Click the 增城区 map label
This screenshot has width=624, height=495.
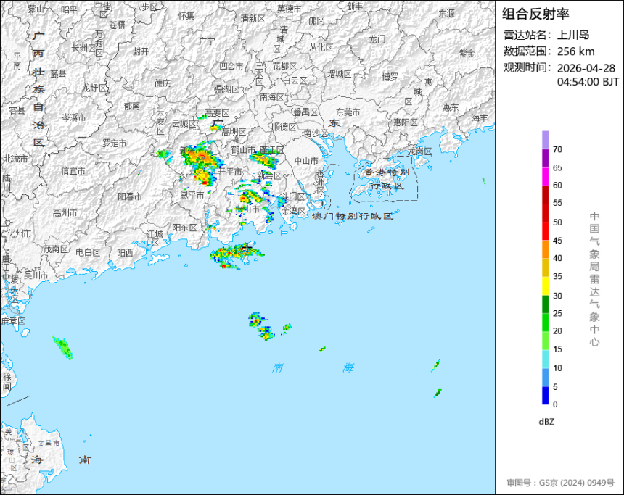pyautogui.click(x=340, y=73)
